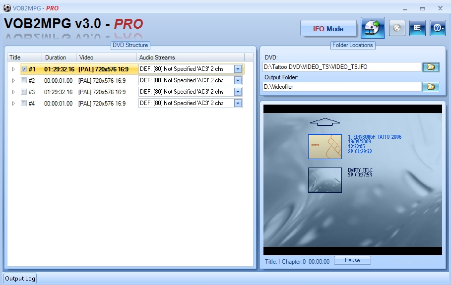Viewport: 451px width, 285px height.
Task: Browse for DVD folder icon
Action: [x=431, y=67]
